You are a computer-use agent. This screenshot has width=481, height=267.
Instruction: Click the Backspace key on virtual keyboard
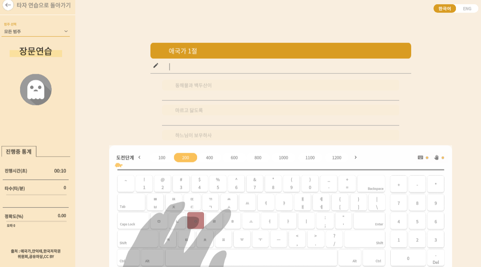coord(371,184)
